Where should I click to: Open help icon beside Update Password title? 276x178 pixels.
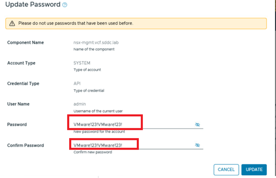[x=65, y=5]
